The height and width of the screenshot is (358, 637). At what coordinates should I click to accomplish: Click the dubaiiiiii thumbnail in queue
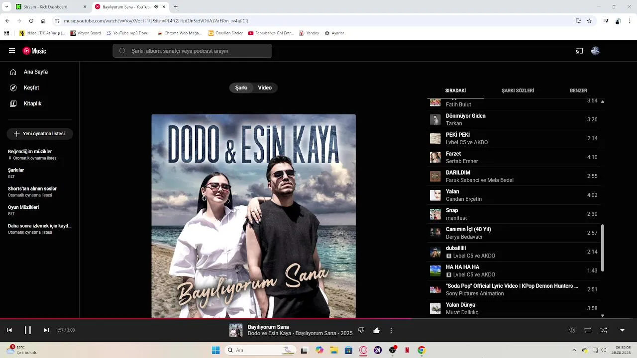click(435, 252)
